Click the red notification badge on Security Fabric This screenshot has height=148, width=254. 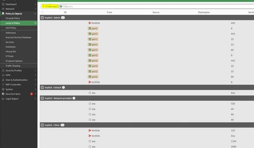(31, 94)
